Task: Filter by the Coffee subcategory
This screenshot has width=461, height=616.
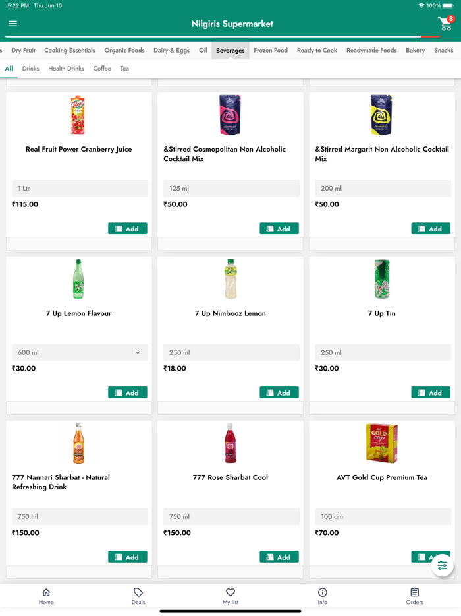Action: click(102, 69)
